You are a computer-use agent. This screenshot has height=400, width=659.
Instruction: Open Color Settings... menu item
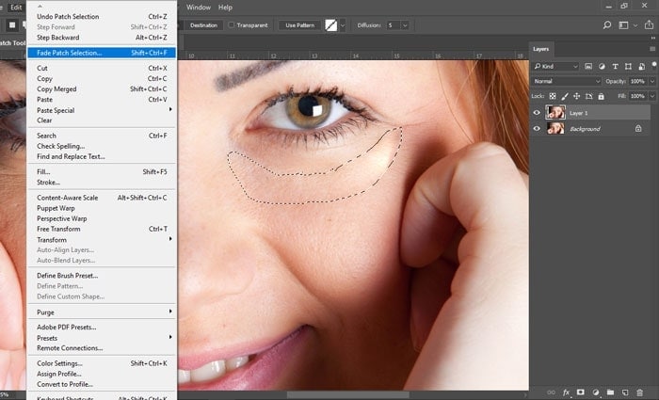[x=101, y=363]
